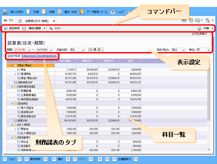Click the 勘定検索 toolbar icon

(x=6, y=28)
